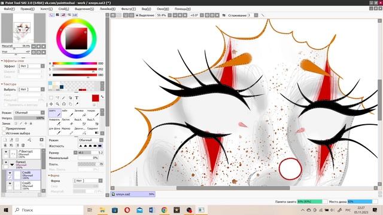Select the lasso selection tool
Viewport: 383px width, 215px height.
(x=57, y=98)
